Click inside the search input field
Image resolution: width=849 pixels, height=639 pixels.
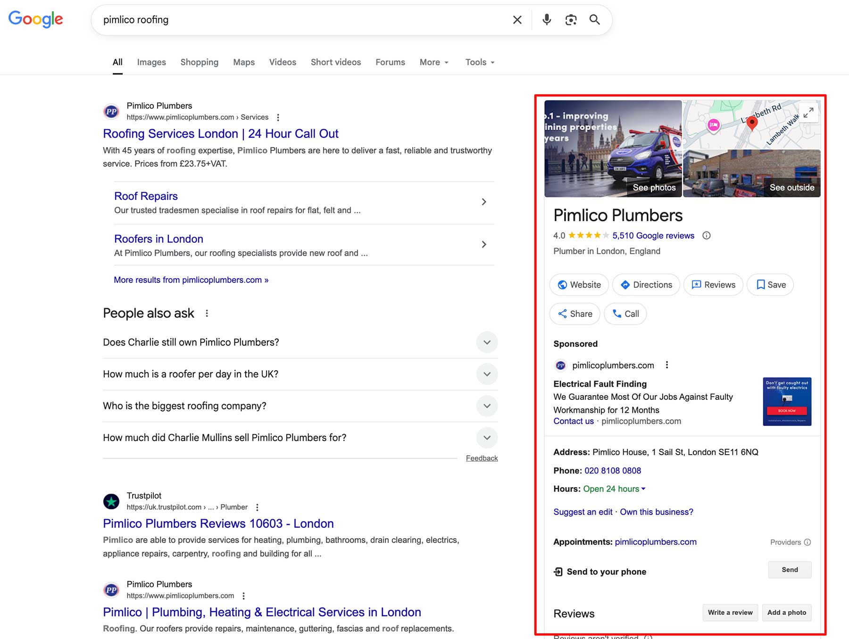click(283, 20)
